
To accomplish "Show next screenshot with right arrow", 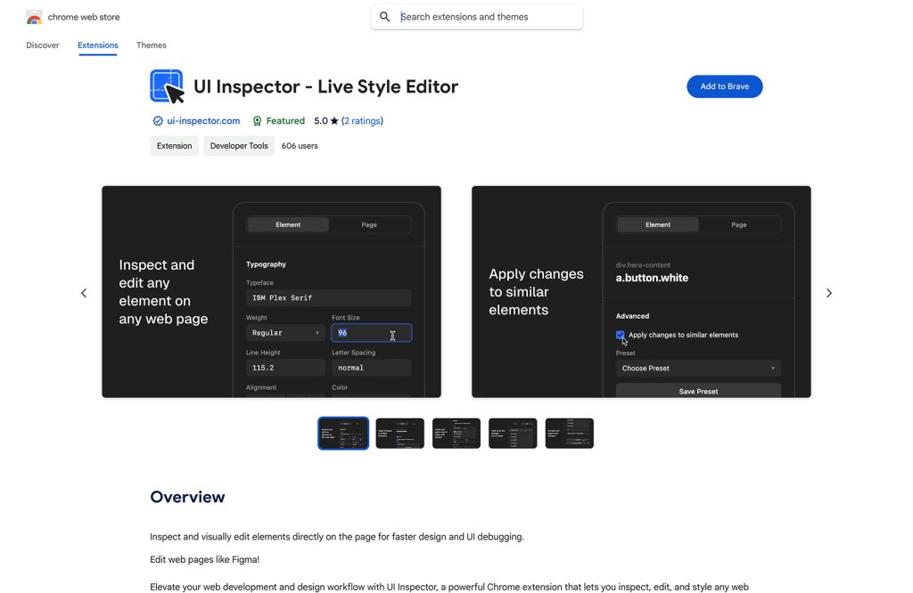I will point(829,293).
